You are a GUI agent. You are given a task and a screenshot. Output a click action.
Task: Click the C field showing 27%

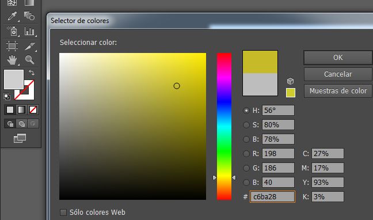328,154
